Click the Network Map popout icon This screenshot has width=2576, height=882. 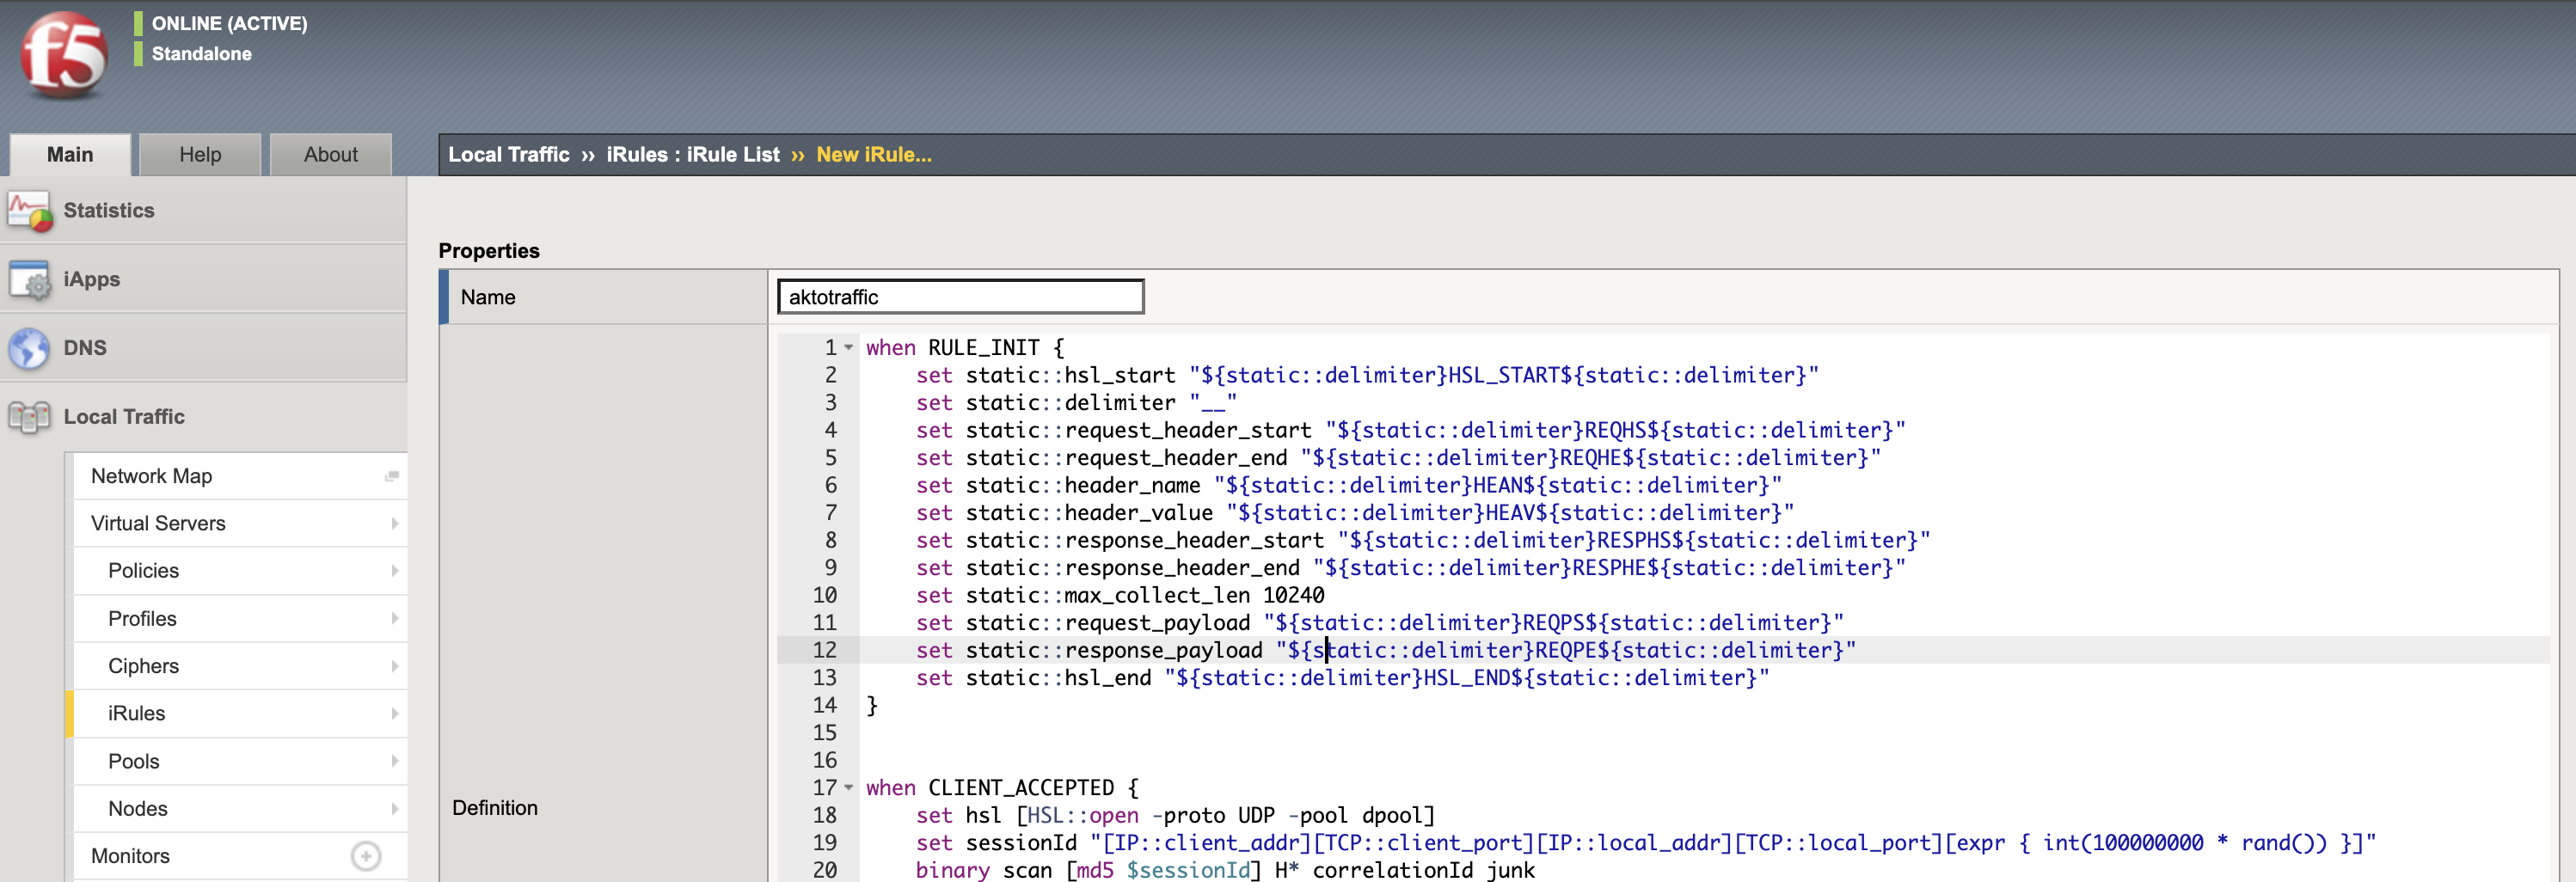(x=391, y=477)
